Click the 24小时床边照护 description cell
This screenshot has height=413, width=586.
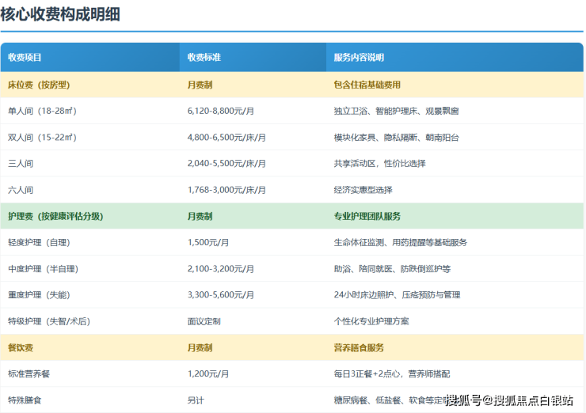pyautogui.click(x=397, y=295)
